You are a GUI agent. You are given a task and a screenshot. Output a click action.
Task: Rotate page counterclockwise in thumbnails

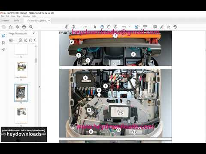(30, 40)
